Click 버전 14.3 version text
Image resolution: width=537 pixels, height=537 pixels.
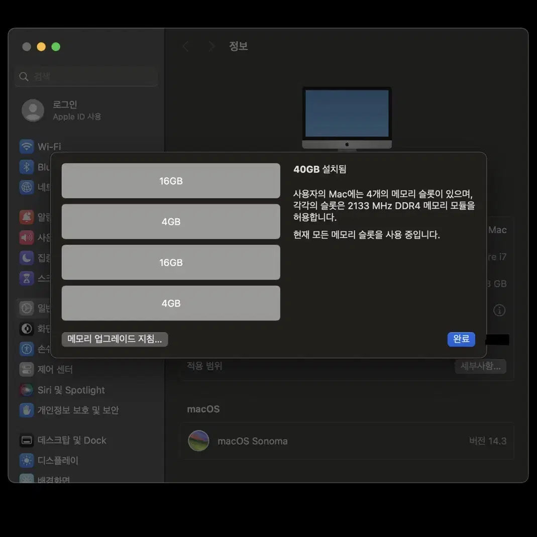pyautogui.click(x=488, y=441)
